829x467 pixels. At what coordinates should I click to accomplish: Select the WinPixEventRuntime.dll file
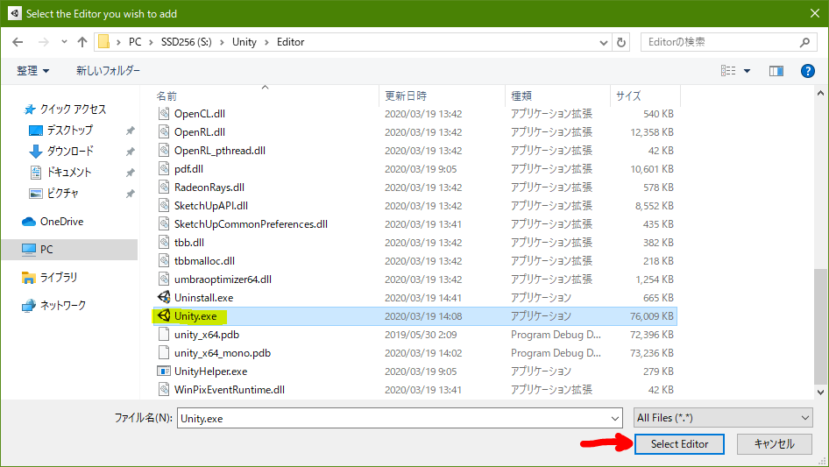(229, 390)
